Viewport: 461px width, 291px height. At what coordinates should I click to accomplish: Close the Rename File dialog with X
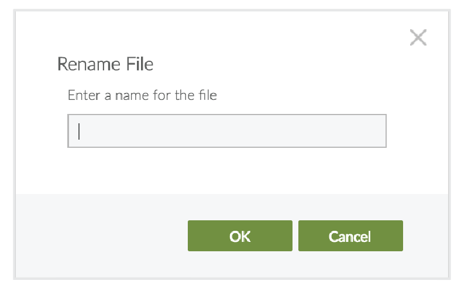point(418,38)
